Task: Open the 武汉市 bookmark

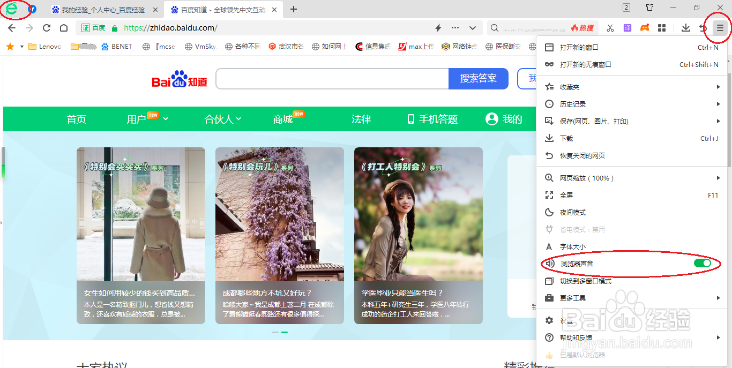Action: [286, 47]
